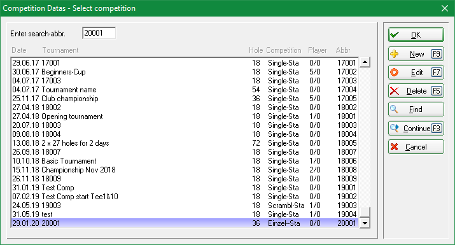Image resolution: width=455 pixels, height=245 pixels.
Task: Click the orange circle Edit icon
Action: pos(395,73)
